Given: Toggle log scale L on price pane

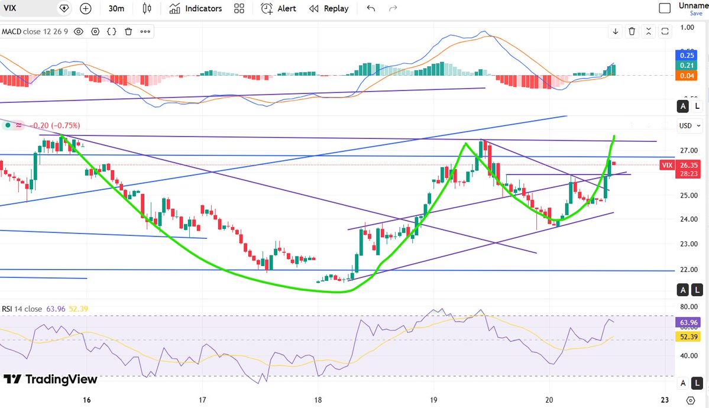Looking at the screenshot, I should 697,290.
